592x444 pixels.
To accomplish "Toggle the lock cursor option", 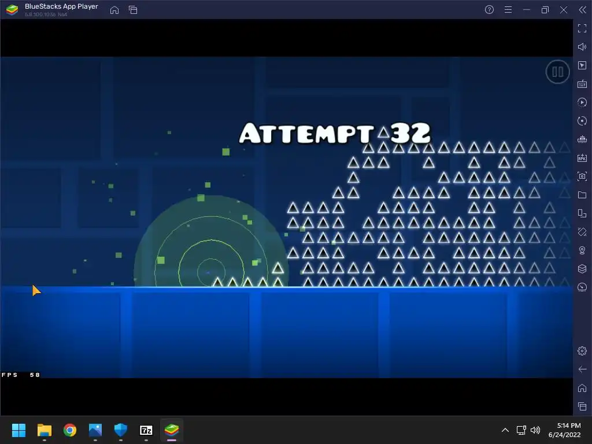I will [x=582, y=65].
